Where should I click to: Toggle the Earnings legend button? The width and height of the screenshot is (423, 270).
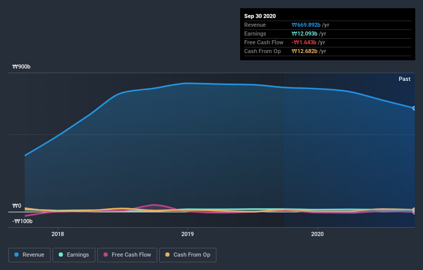click(74, 255)
